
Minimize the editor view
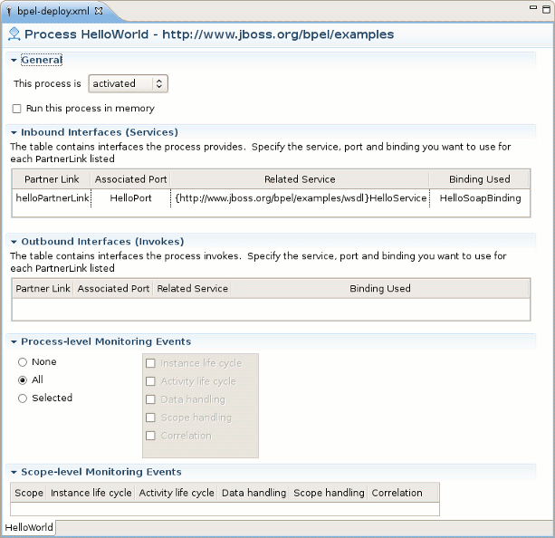tap(533, 7)
